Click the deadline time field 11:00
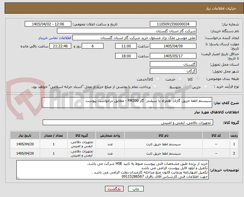244x197 pixels. pyautogui.click(x=126, y=46)
